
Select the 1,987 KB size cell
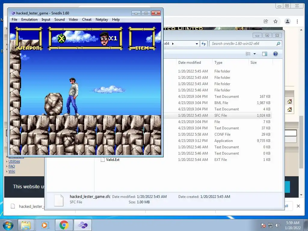pyautogui.click(x=263, y=103)
